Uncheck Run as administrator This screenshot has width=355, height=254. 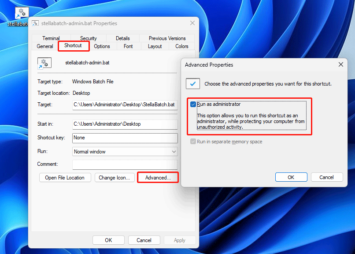pos(193,105)
